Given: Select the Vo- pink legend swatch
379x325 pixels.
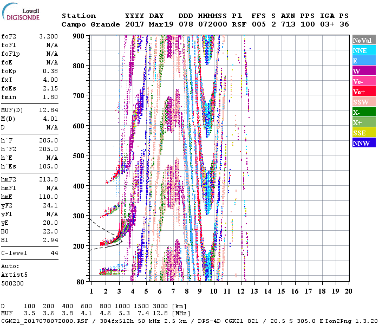Looking at the screenshot, I should tap(364, 81).
